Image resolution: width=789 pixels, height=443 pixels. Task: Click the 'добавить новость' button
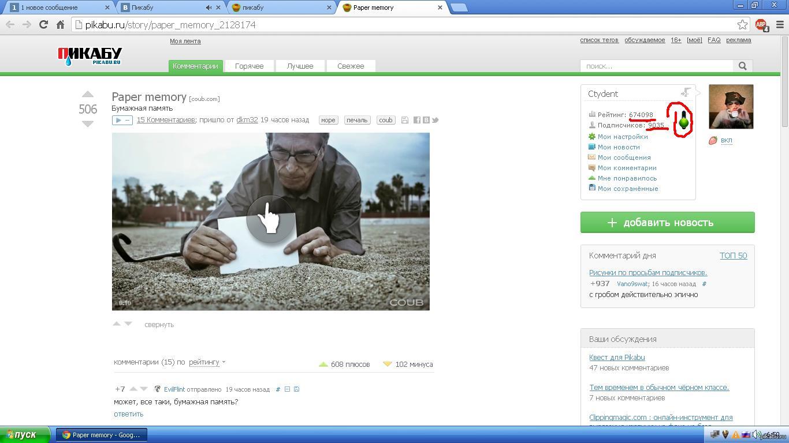(667, 223)
